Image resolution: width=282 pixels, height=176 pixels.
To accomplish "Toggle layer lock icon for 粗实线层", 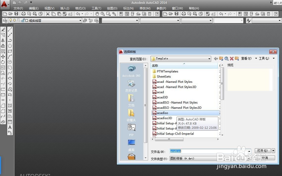I will (x=23, y=21).
